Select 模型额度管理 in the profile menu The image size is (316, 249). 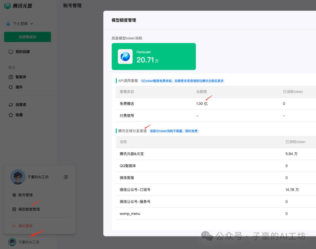[x=30, y=209]
